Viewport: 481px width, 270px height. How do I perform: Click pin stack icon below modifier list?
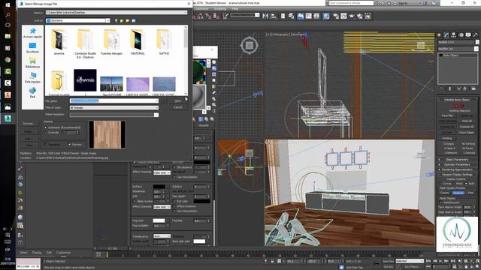coord(441,88)
